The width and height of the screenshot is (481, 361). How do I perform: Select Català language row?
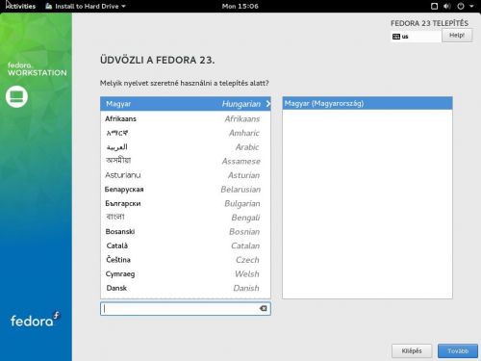click(186, 245)
